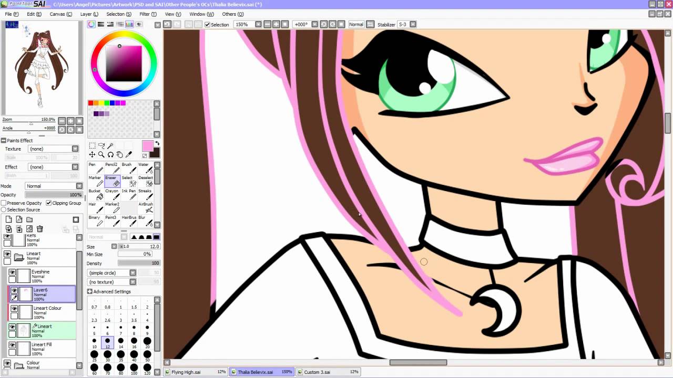Select the Brush tool
The height and width of the screenshot is (378, 673).
click(x=128, y=168)
